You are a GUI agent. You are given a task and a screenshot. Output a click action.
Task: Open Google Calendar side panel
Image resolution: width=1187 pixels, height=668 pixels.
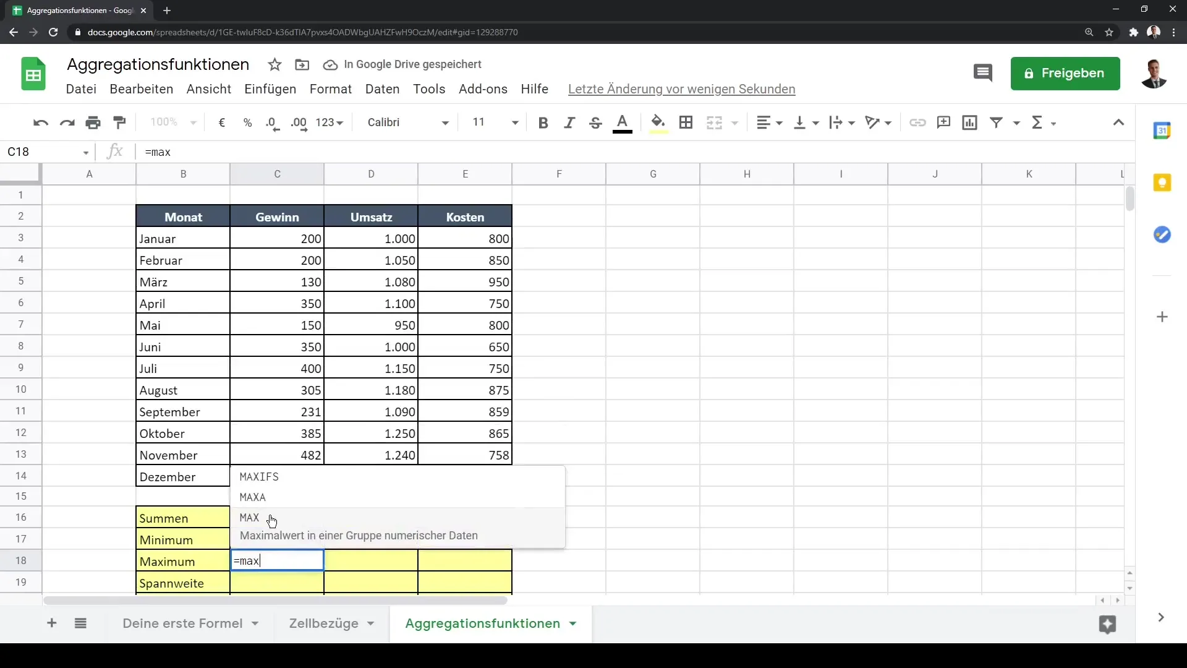(1162, 131)
